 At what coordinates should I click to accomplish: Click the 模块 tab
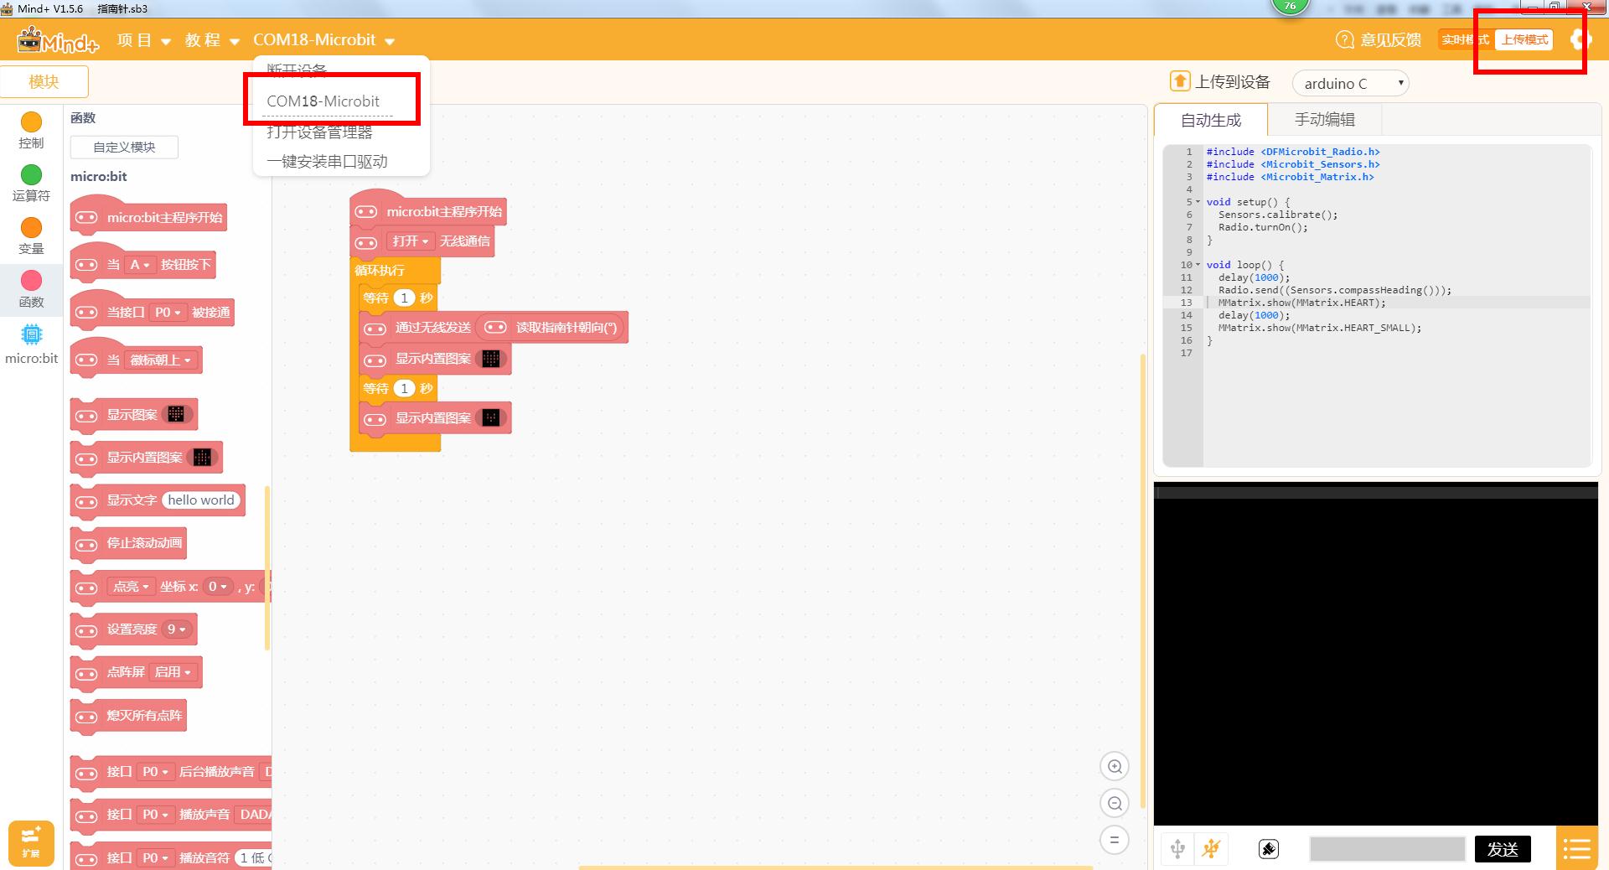click(44, 82)
